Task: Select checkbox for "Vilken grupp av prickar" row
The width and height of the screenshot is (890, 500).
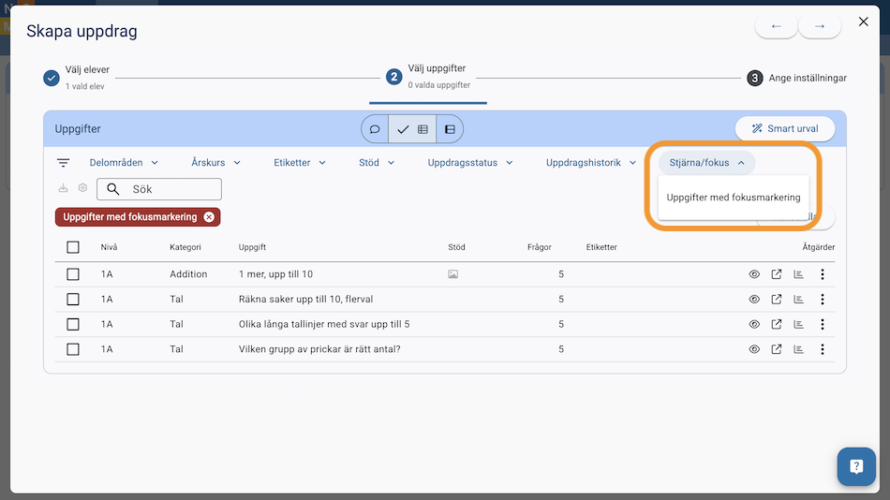Action: [73, 349]
